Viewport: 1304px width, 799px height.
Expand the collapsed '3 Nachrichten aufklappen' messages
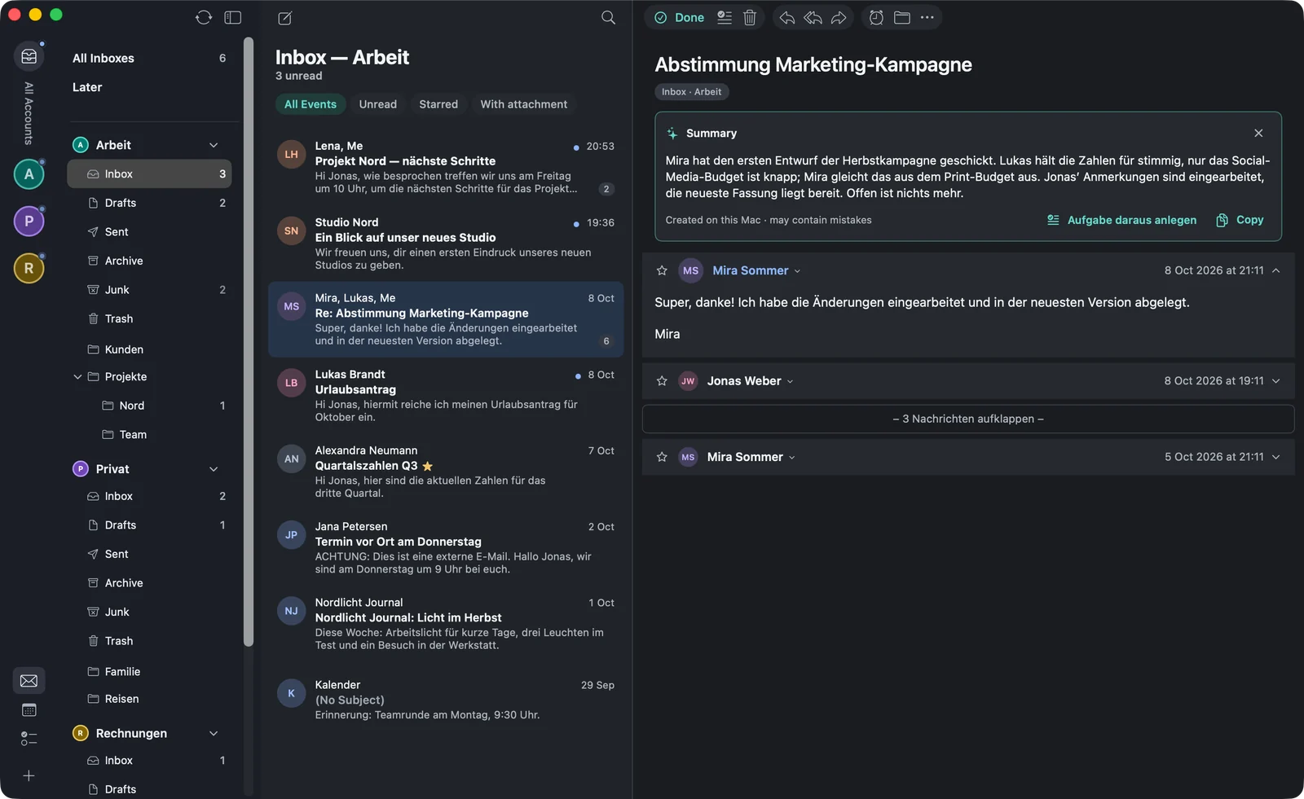point(968,419)
